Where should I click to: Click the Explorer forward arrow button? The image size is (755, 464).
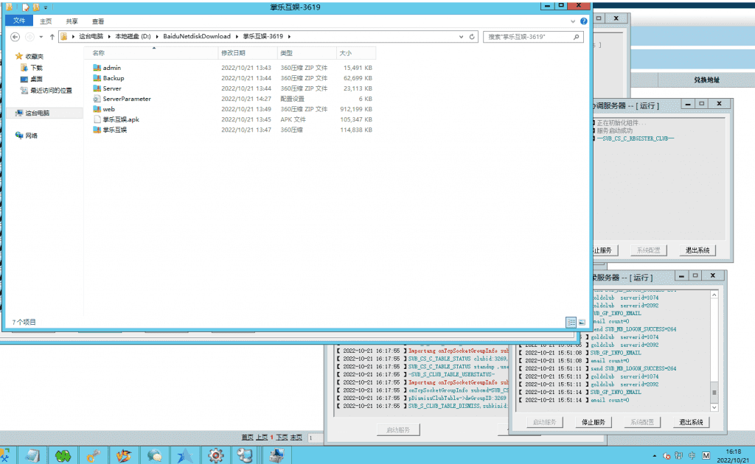[29, 37]
